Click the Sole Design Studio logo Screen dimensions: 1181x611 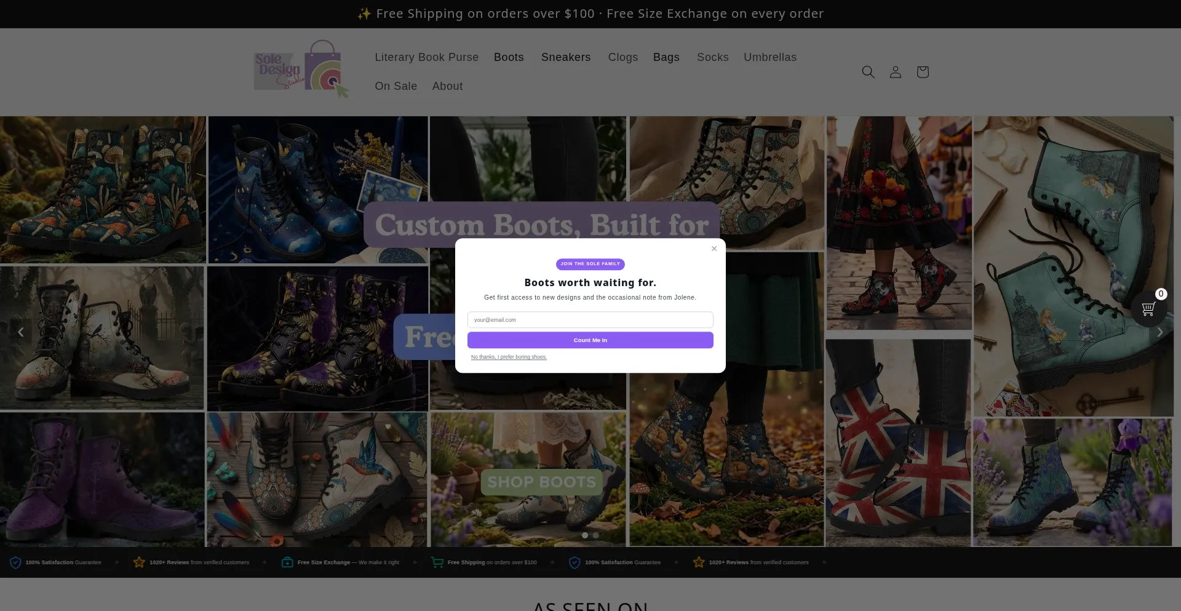pos(301,70)
